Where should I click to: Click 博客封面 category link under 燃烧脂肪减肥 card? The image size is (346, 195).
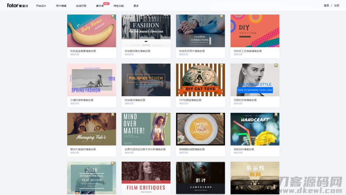(x=184, y=153)
